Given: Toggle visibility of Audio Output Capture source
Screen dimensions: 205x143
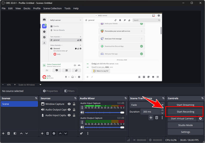Looking at the screenshot, I should pos(69,110).
